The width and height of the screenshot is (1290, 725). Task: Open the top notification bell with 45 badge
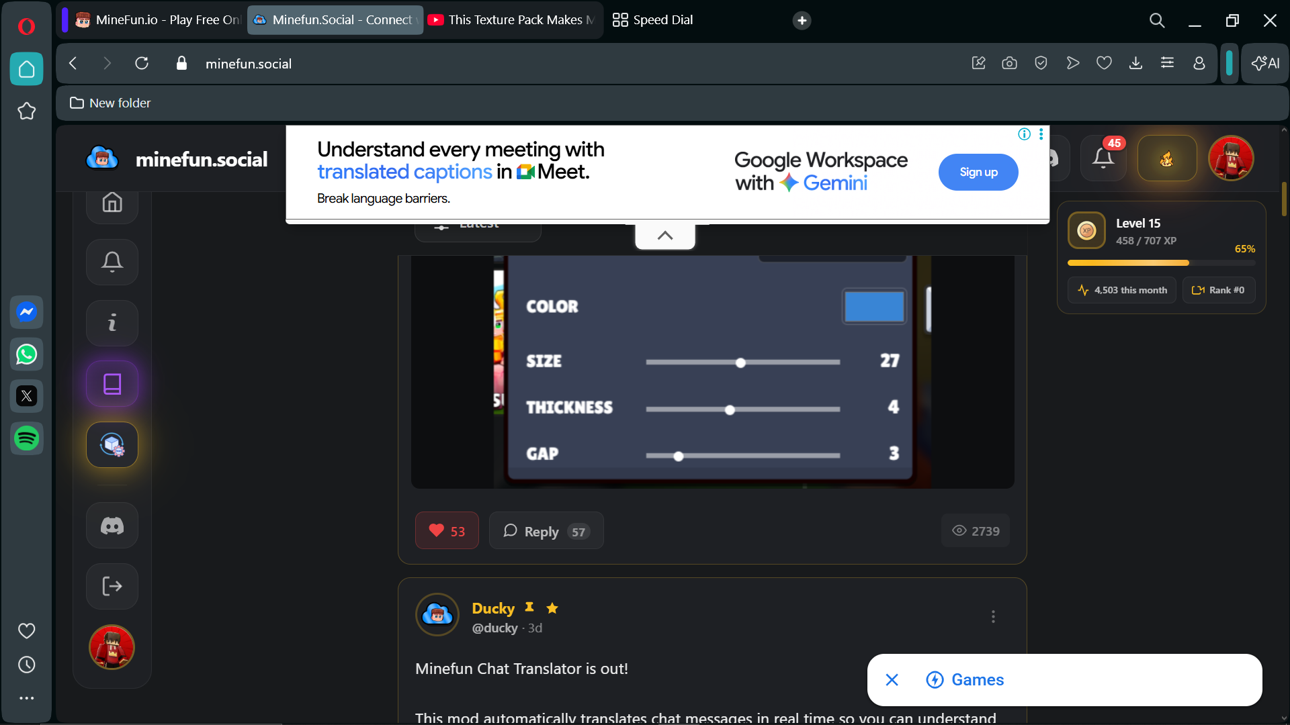tap(1103, 158)
